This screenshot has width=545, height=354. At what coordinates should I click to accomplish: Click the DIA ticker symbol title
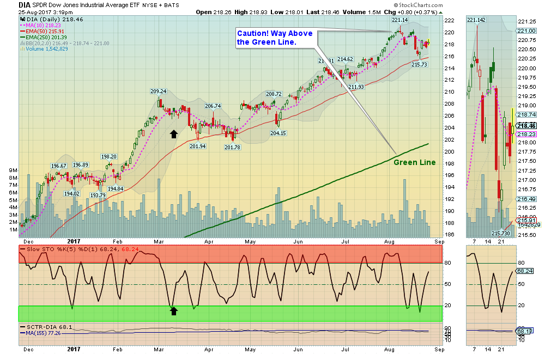[x=25, y=5]
